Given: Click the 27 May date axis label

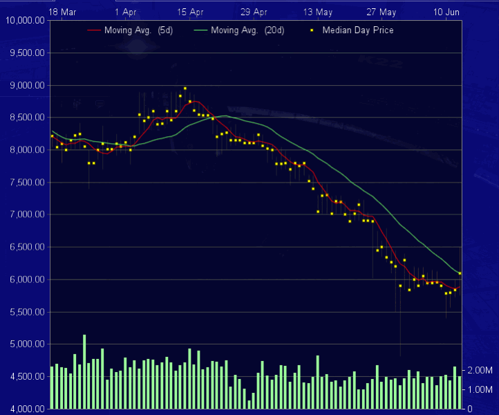Looking at the screenshot, I should click(382, 12).
